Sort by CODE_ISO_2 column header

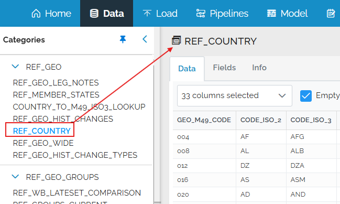[x=261, y=120]
